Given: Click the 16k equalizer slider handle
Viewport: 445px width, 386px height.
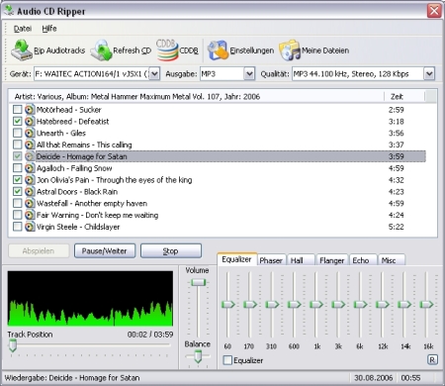Looking at the screenshot, I should point(426,304).
